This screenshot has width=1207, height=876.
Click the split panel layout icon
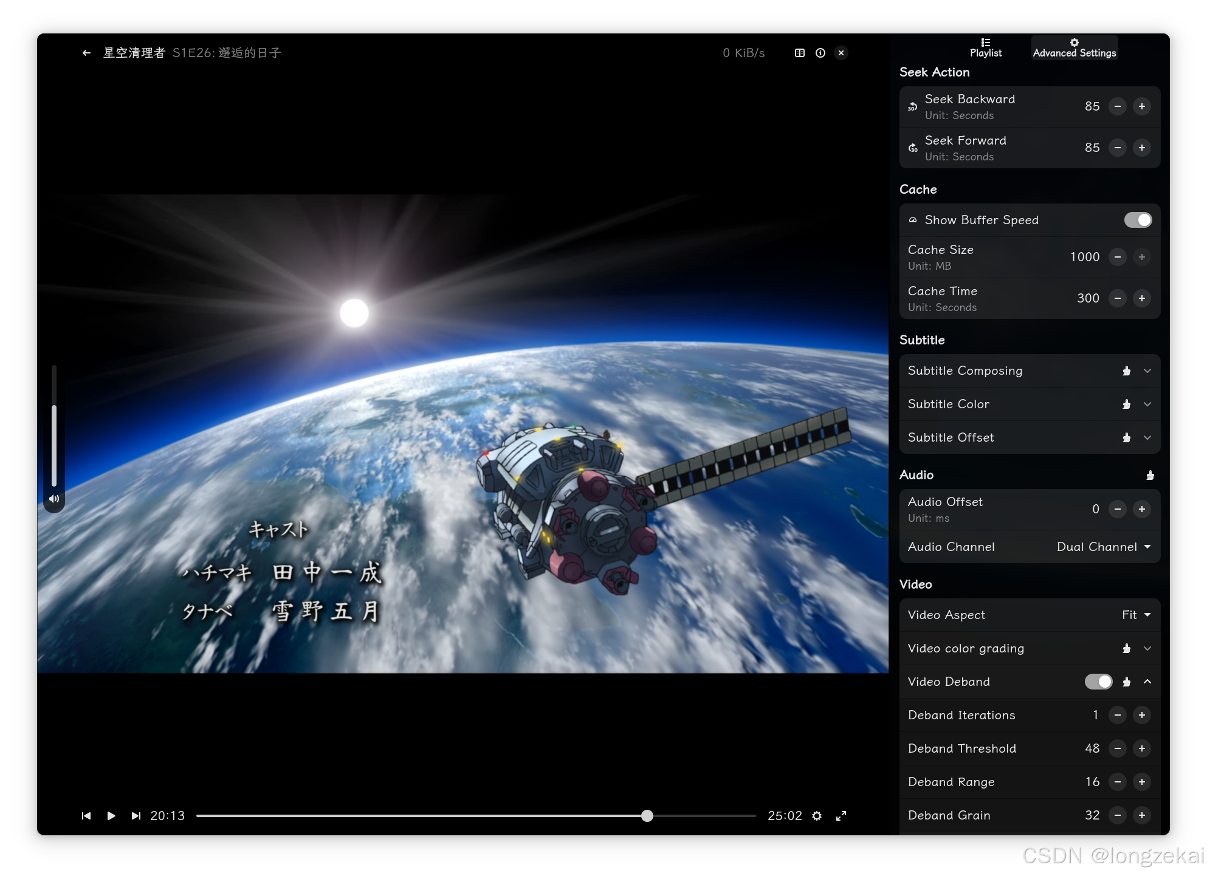(800, 53)
